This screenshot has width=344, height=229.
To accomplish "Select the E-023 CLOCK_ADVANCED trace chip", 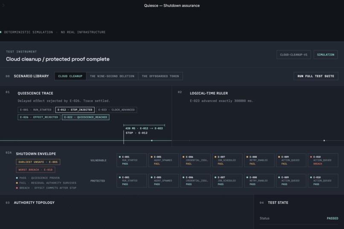I will tap(117, 110).
